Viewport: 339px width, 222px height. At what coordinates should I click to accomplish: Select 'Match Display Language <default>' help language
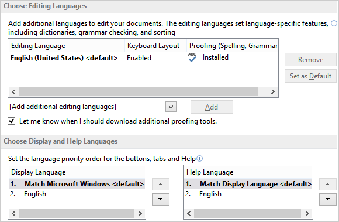pos(248,184)
